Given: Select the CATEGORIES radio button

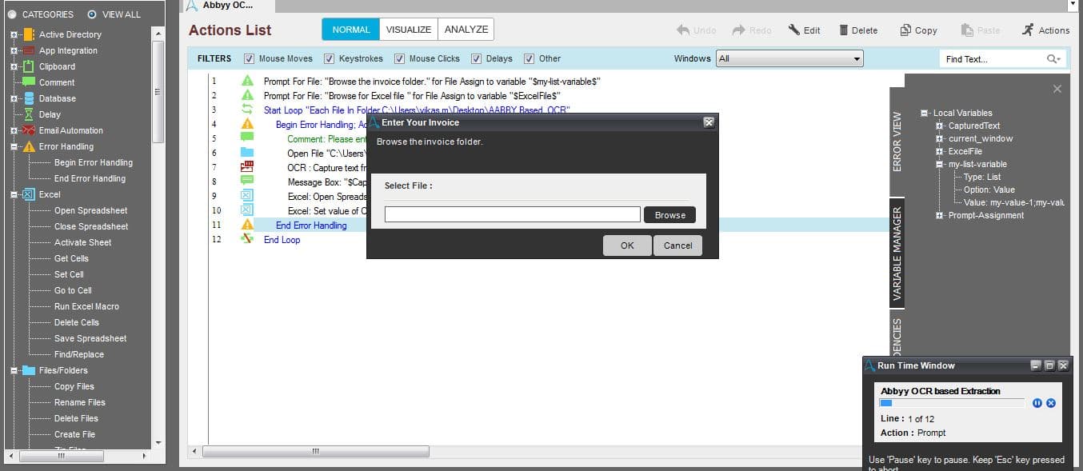Looking at the screenshot, I should pos(12,14).
